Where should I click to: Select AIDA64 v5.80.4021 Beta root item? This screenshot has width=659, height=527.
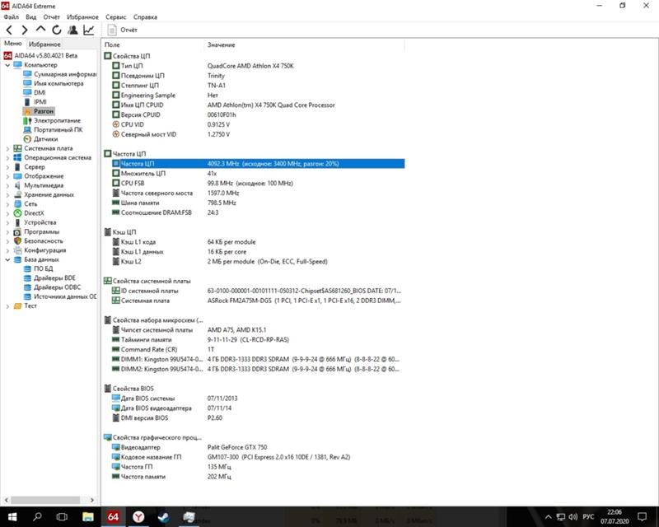pos(40,55)
